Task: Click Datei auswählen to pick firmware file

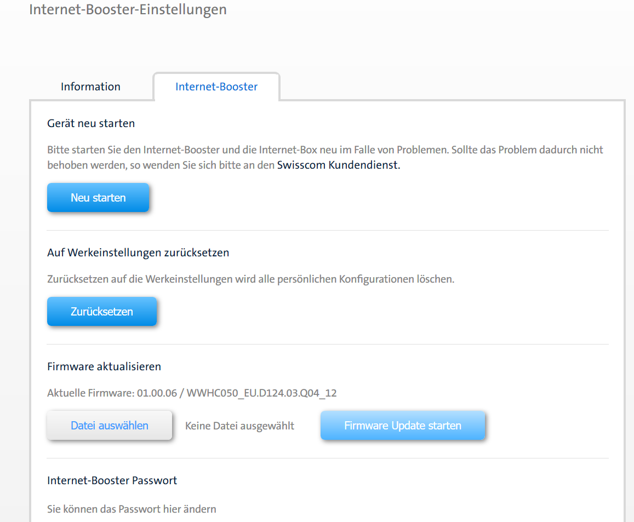Action: tap(109, 425)
